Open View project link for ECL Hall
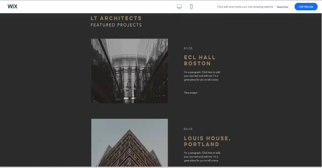322x168 pixels. click(x=191, y=93)
